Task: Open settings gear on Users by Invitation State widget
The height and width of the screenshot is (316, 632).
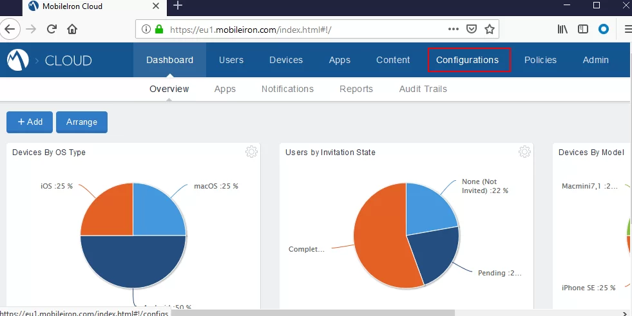Action: (524, 152)
